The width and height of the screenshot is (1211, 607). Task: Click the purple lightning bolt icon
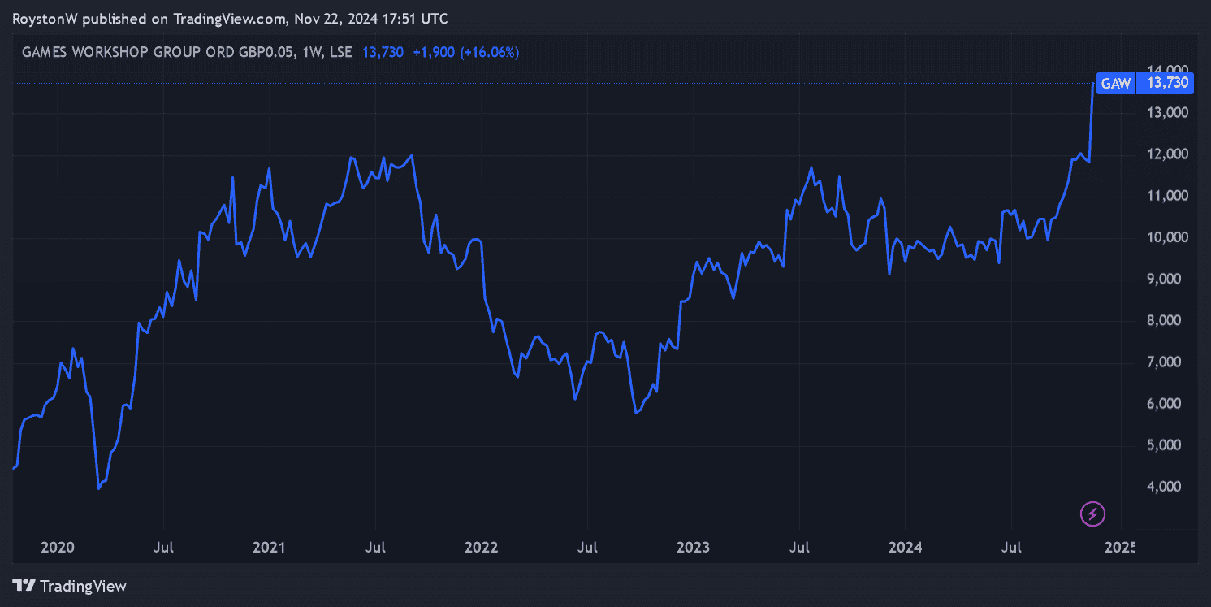(x=1092, y=514)
